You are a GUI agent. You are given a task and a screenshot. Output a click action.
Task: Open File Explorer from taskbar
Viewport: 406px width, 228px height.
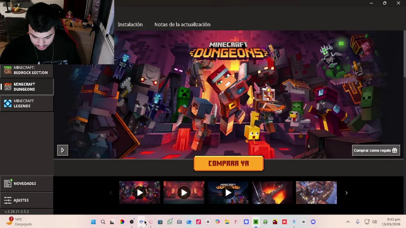(227, 222)
